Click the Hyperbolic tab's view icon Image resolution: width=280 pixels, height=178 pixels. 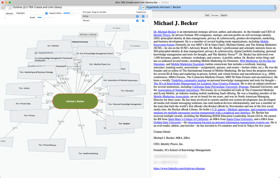(143, 8)
